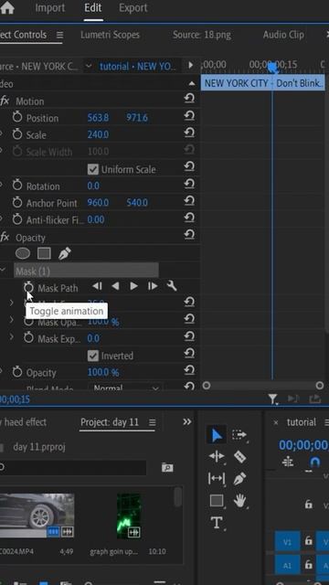Create an ellipse mask
Screen dimensions: 329x585
pos(23,254)
